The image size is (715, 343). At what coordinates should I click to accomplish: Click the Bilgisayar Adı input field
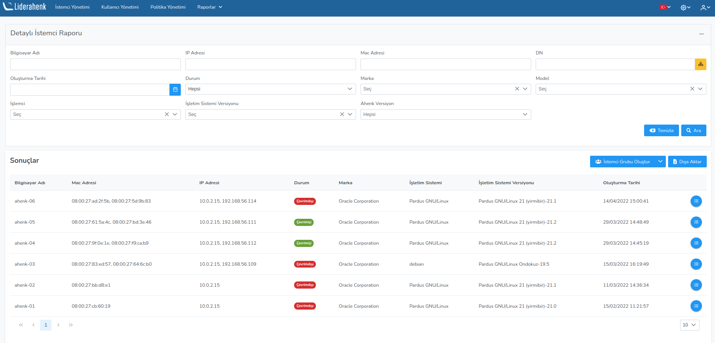95,64
